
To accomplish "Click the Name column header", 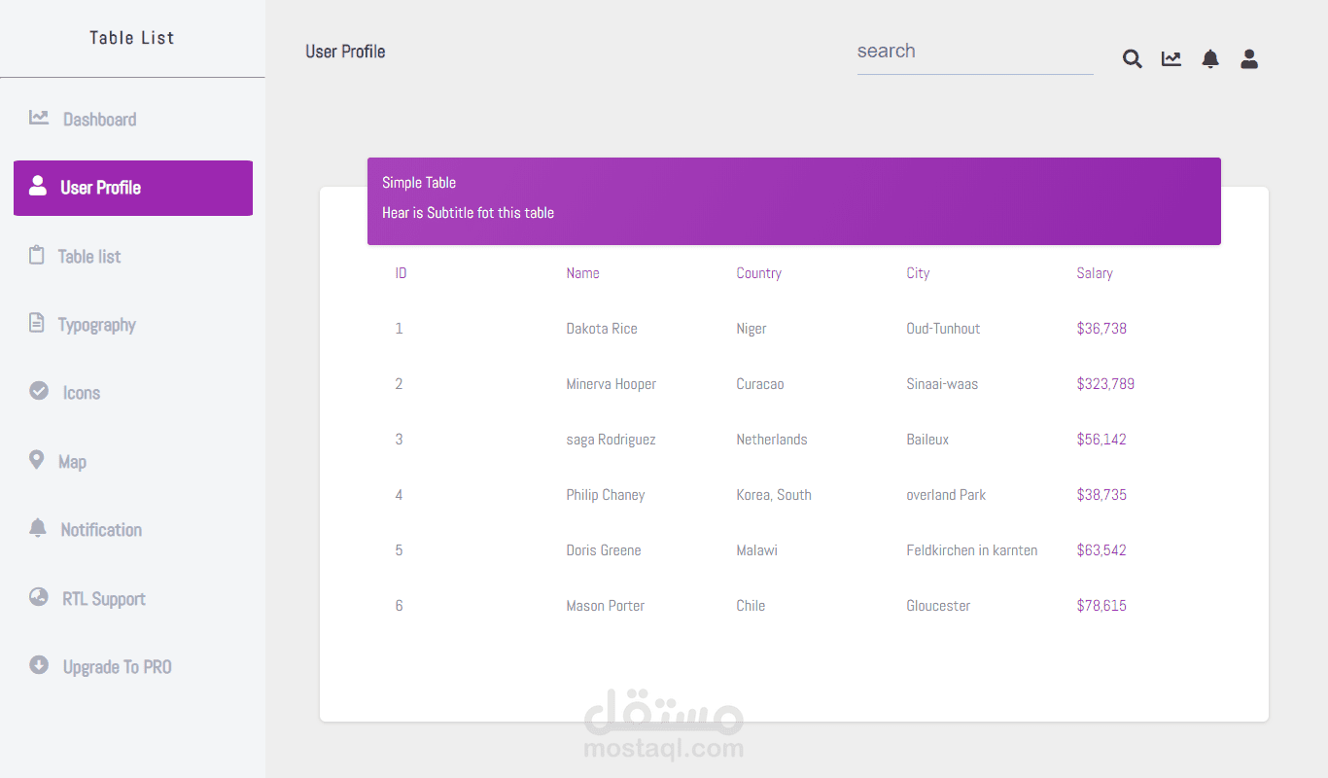I will [x=582, y=273].
